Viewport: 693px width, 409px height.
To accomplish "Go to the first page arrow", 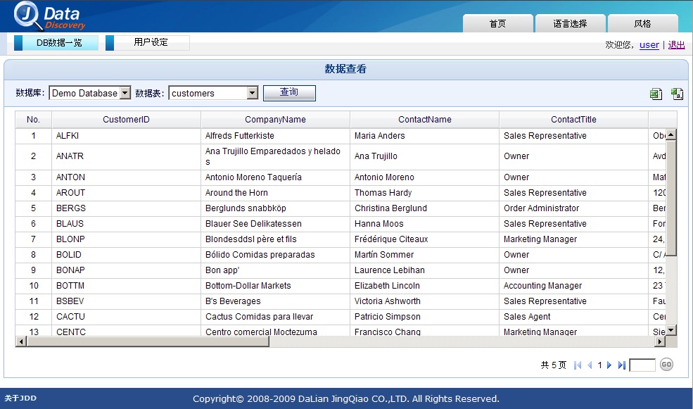I will (577, 365).
